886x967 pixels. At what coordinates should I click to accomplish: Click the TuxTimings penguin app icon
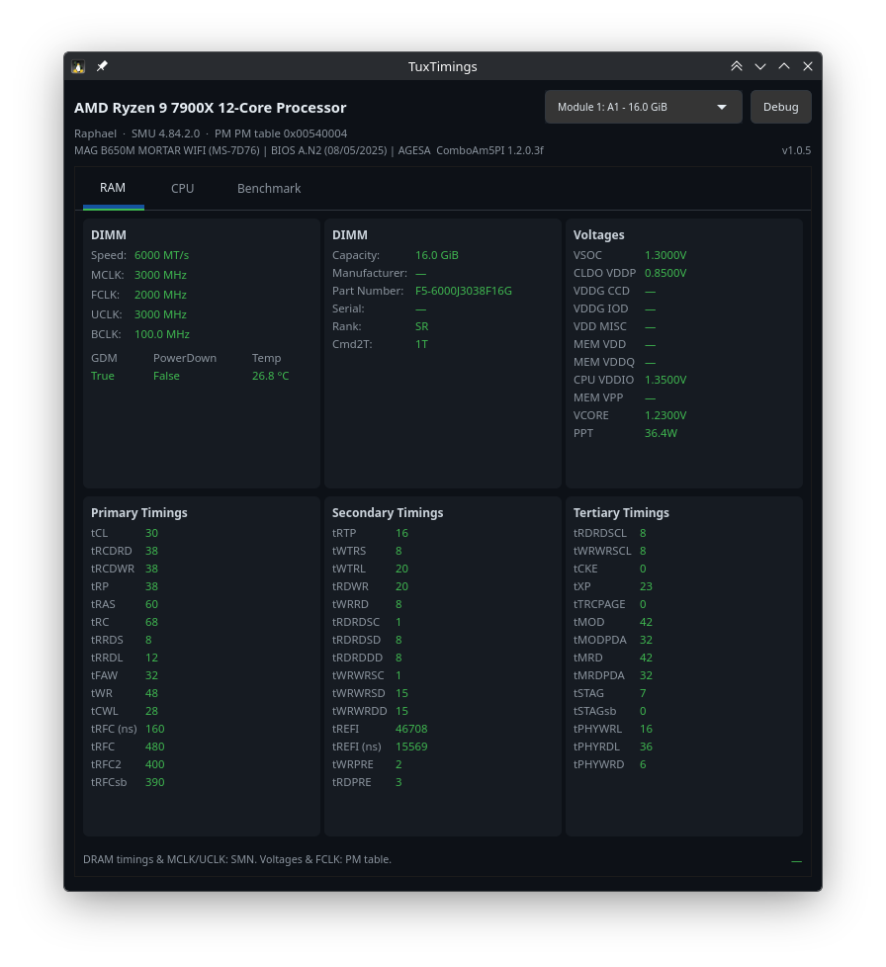coord(78,66)
